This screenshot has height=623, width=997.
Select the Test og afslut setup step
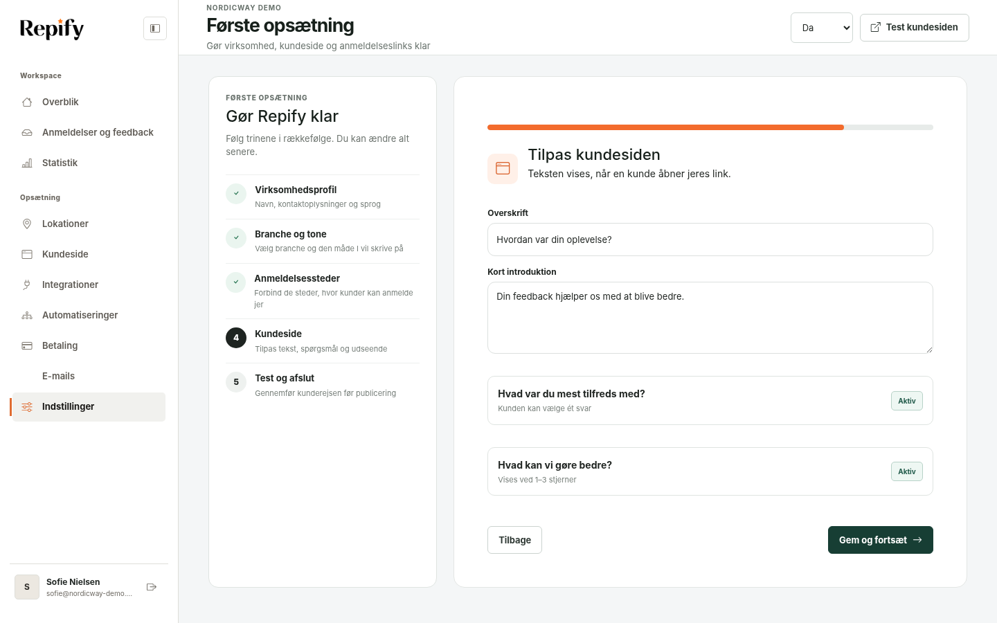pos(323,385)
